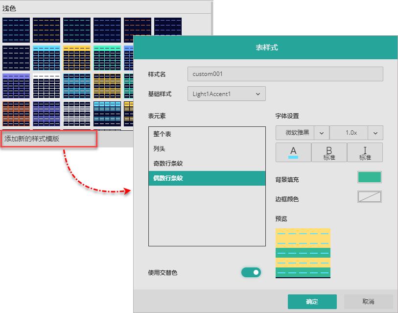Pick the purple header table style thumbnail
Viewport: 398px width, 313px height.
(16, 86)
